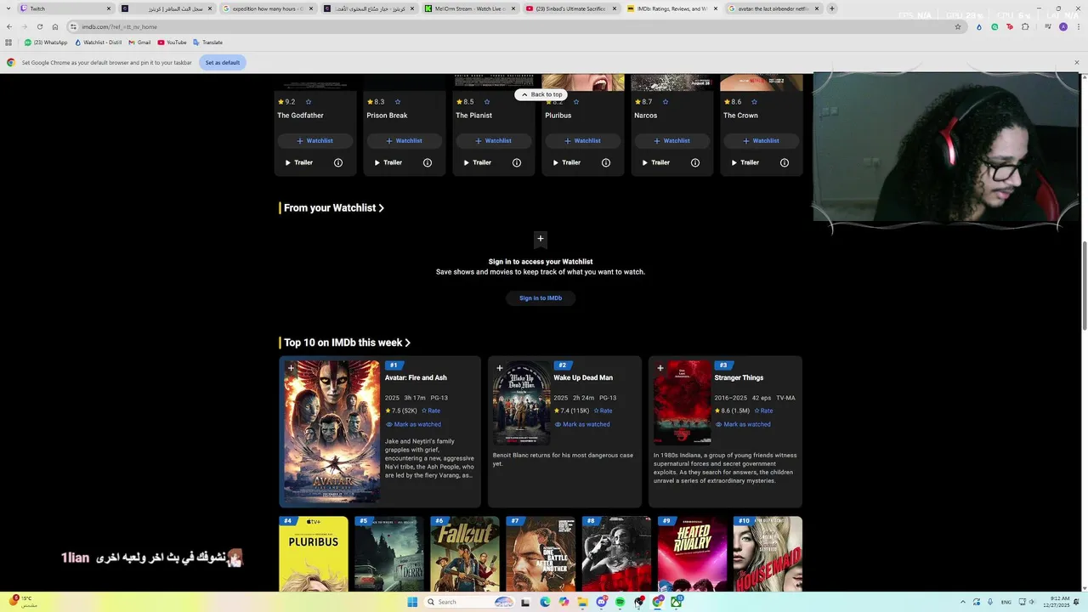This screenshot has height=612, width=1088.
Task: Open info icon on Narcos card
Action: [x=695, y=162]
